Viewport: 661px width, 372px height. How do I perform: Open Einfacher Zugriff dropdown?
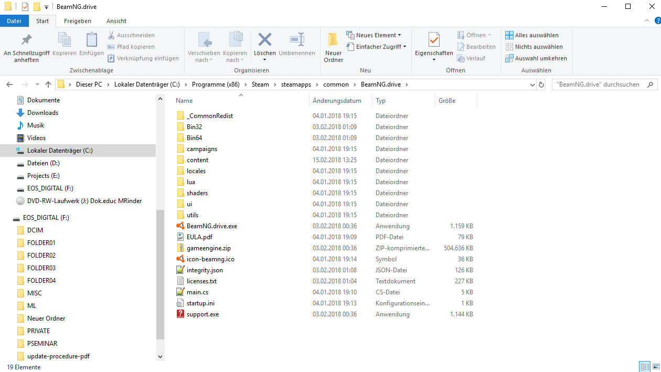[x=376, y=47]
